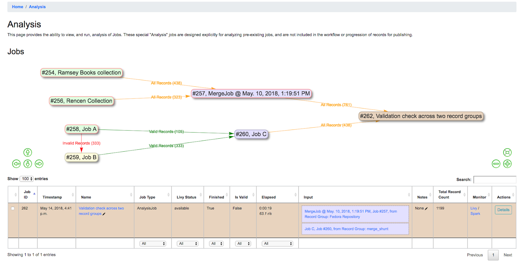Screen dimensions: 521x264
Task: Click the All Records (323) edge label
Action: pos(166,97)
